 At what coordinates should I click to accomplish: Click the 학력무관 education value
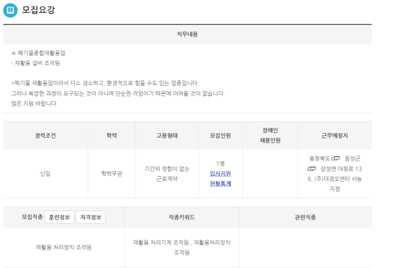[x=112, y=174]
